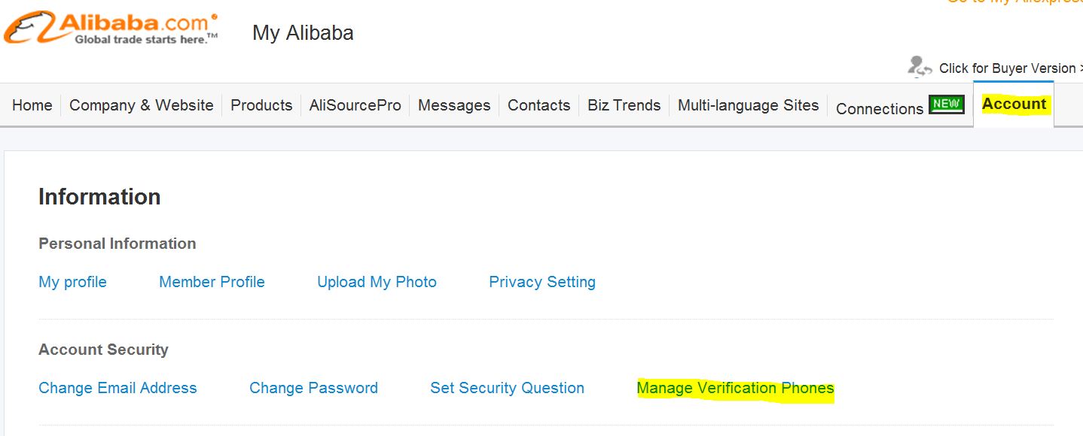Click the buyer version switch icon
This screenshot has height=436, width=1083.
pos(920,67)
